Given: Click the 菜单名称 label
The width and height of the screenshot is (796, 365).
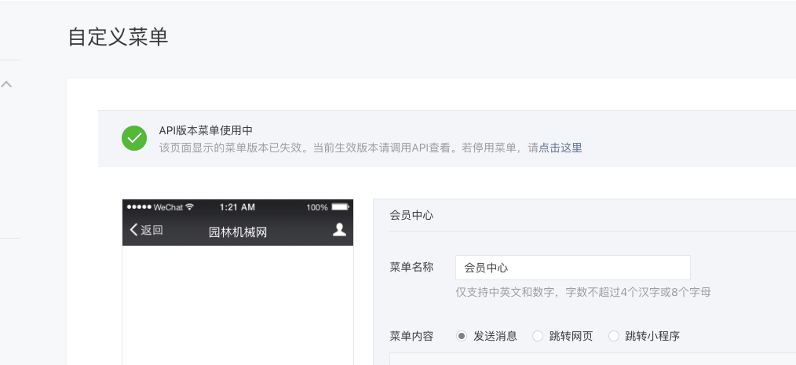Looking at the screenshot, I should tap(411, 267).
